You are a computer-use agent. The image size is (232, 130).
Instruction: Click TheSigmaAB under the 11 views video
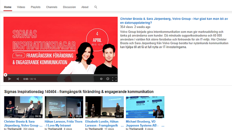pyautogui.click(x=95, y=129)
